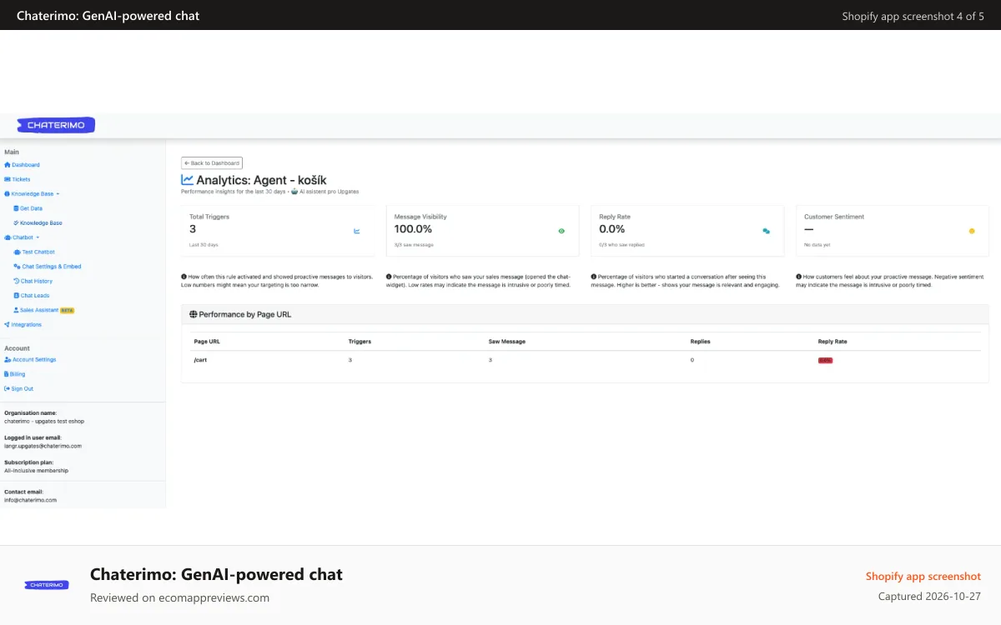Open Chat Settings & Embed
This screenshot has width=1001, height=625.
pyautogui.click(x=52, y=267)
